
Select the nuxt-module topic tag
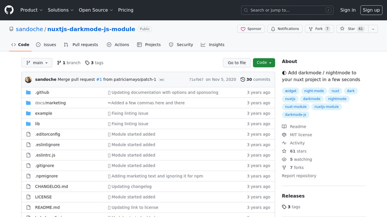[295, 107]
